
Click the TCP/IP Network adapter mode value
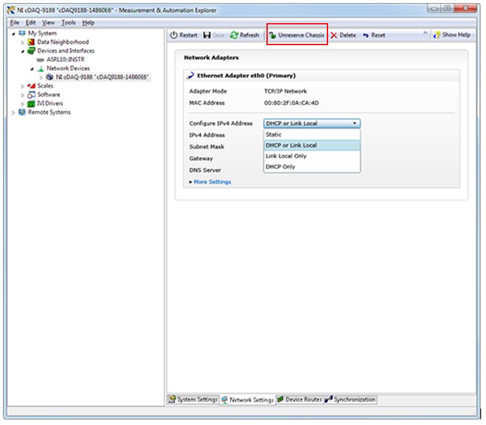click(285, 91)
